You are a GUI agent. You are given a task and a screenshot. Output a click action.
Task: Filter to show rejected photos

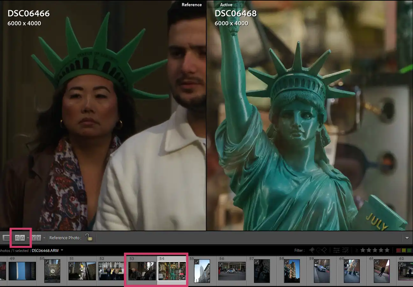click(324, 250)
